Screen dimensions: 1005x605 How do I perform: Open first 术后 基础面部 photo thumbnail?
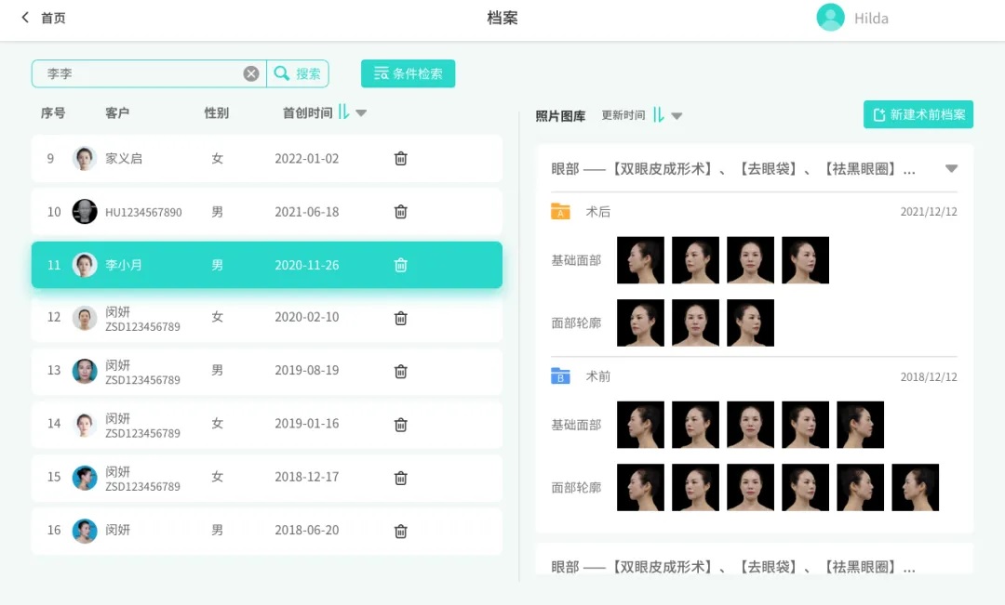[x=640, y=260]
